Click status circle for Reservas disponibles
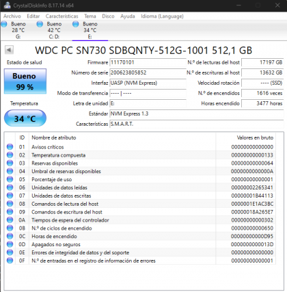 pos(10,163)
